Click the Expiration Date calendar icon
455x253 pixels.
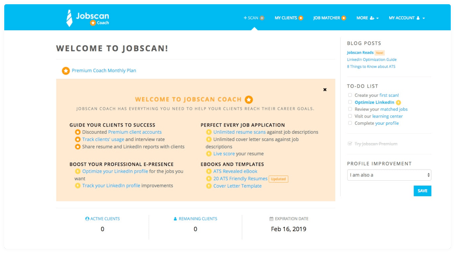click(271, 218)
